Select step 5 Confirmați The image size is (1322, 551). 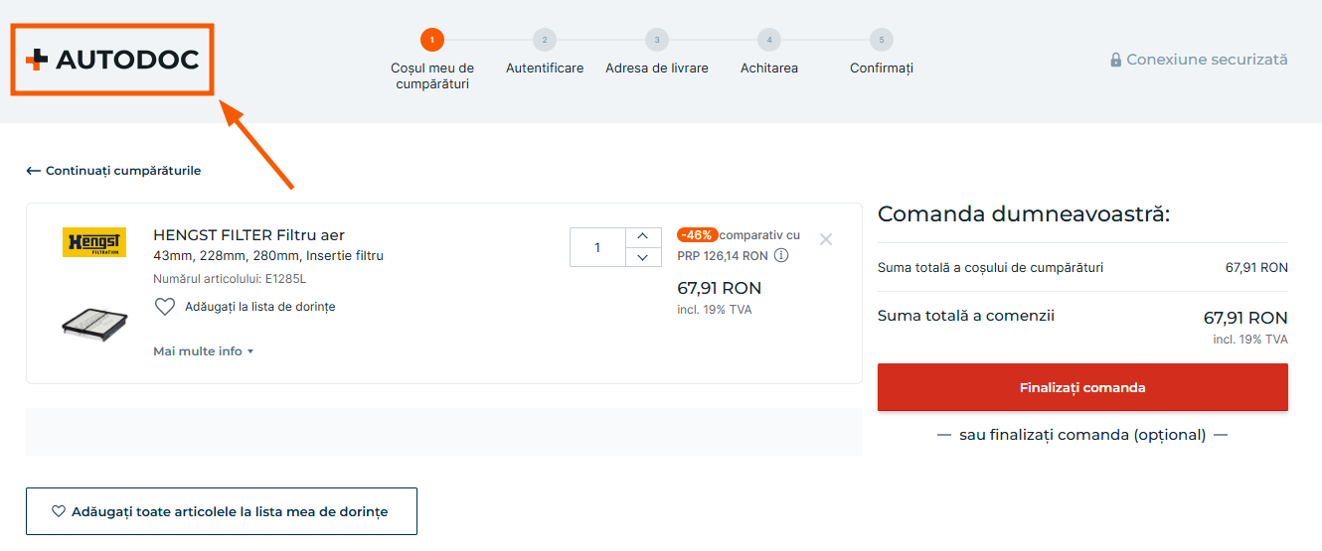[x=881, y=40]
